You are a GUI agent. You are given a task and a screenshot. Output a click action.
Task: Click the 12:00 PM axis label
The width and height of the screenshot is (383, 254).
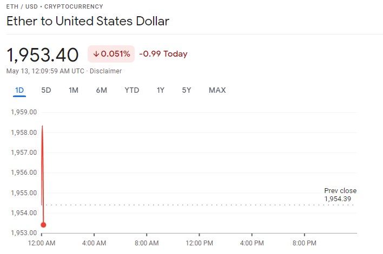click(199, 243)
